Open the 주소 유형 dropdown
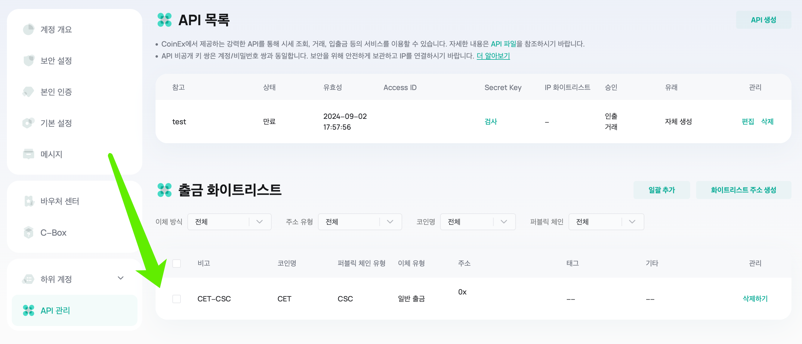 (x=359, y=222)
